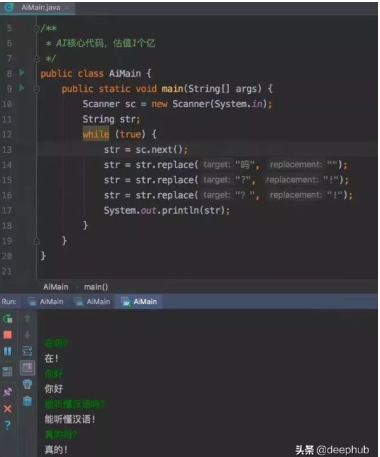The width and height of the screenshot is (380, 457).
Task: Click the console output 能听懂汉语!
Action: [x=70, y=420]
